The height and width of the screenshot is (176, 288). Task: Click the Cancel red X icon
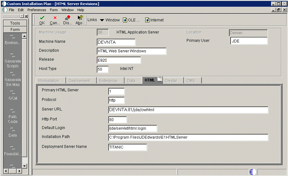pyautogui.click(x=55, y=18)
